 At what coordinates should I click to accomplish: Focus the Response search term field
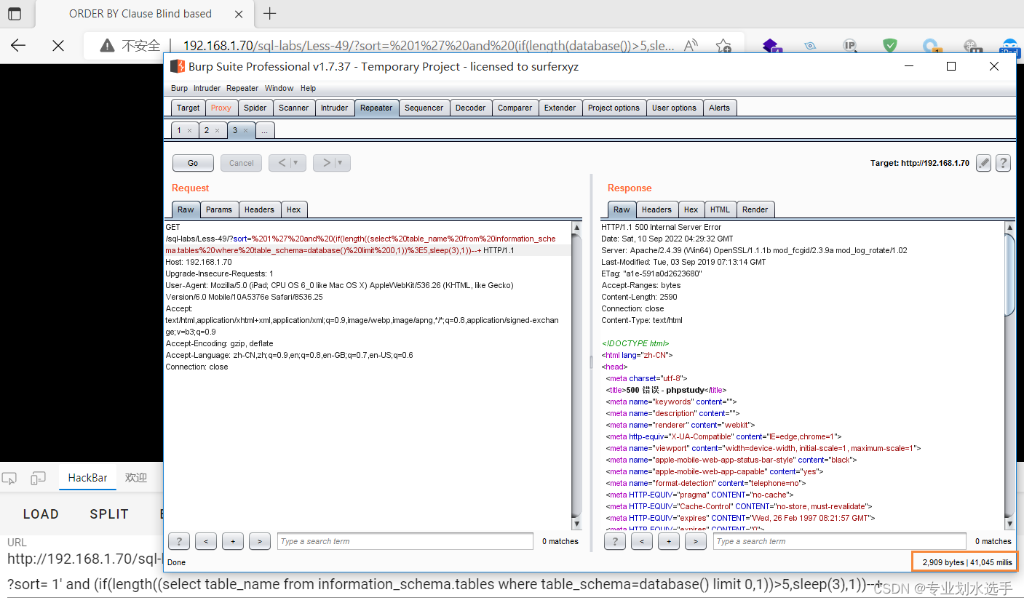click(x=840, y=541)
